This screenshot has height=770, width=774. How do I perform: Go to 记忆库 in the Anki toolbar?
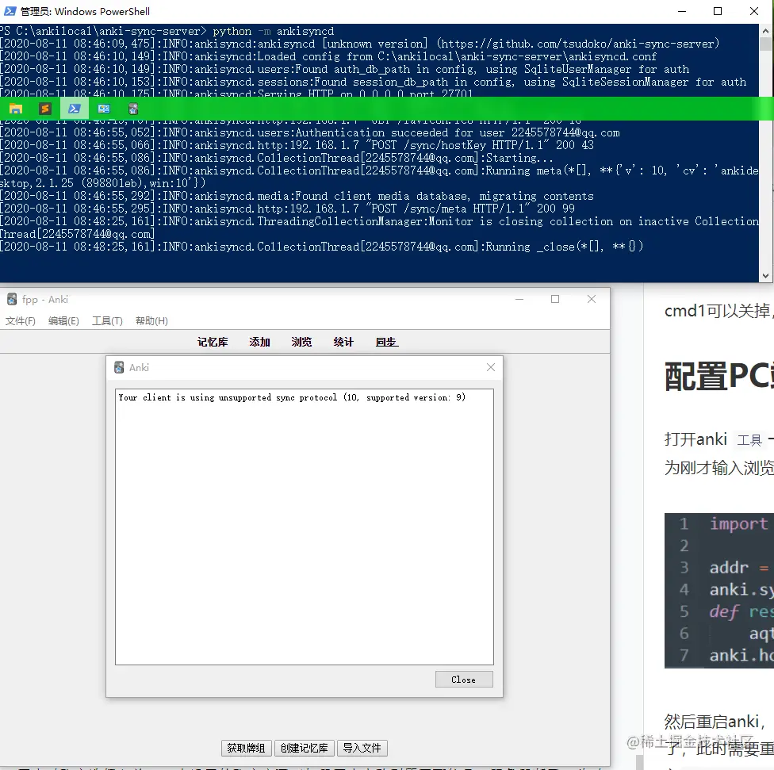(x=213, y=342)
